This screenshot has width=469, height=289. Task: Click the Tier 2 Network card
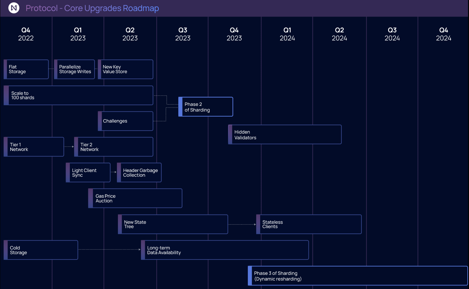point(114,147)
